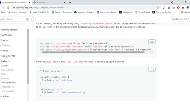Click the '.visually-hidden-title {' code line

[x=54, y=77]
